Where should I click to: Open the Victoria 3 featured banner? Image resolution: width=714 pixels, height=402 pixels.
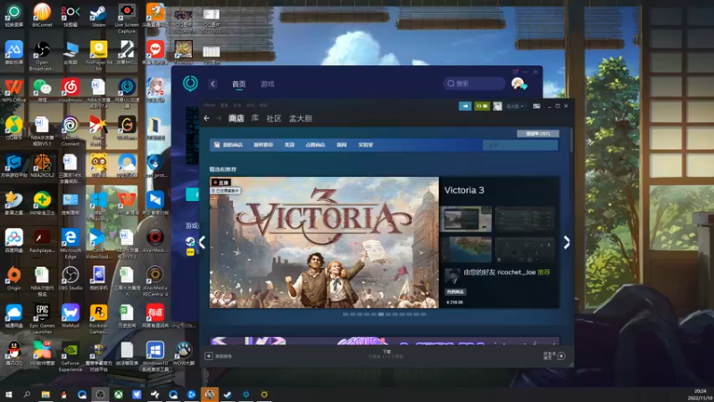pos(324,242)
